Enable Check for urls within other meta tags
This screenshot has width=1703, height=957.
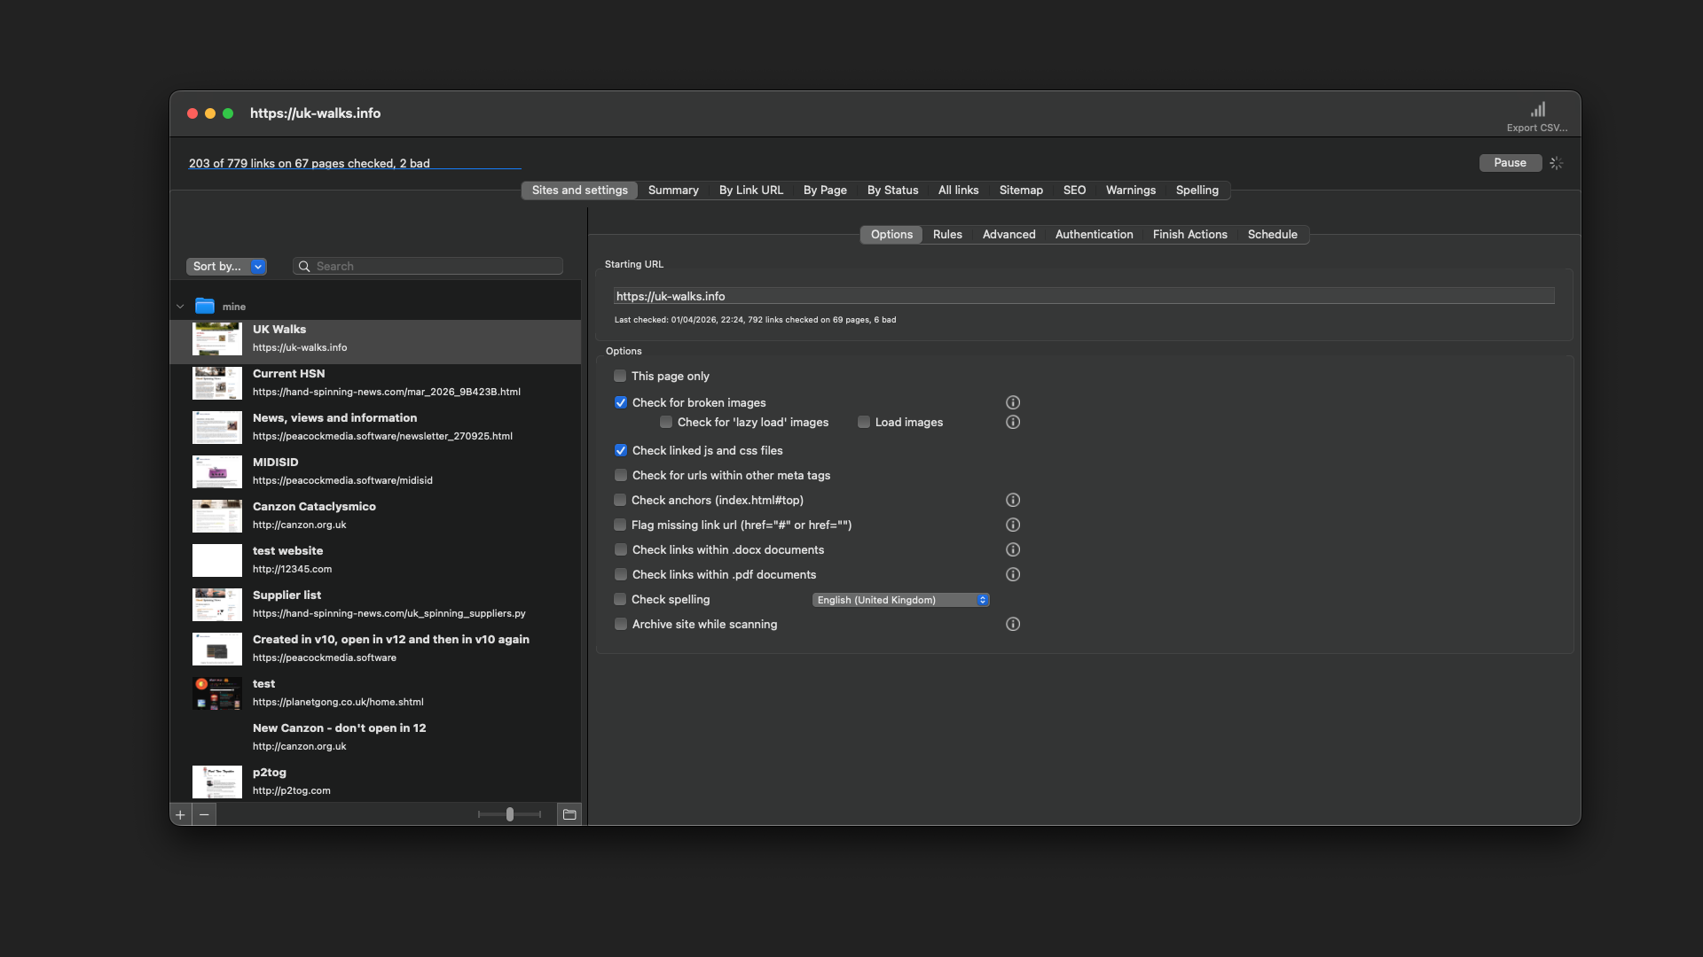[621, 475]
